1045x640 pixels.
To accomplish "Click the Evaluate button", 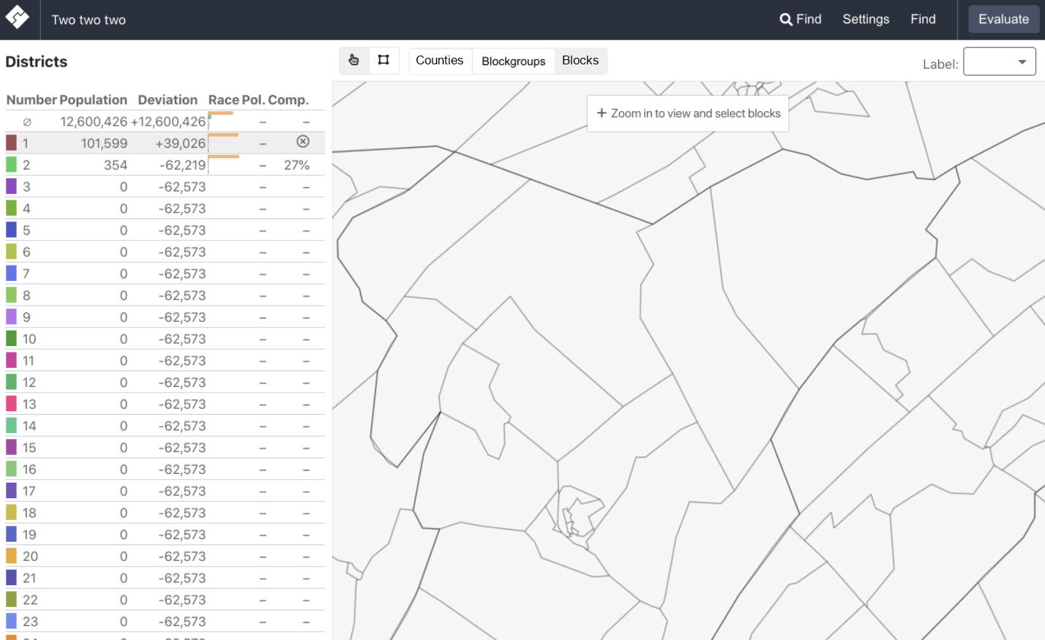I will coord(1003,19).
